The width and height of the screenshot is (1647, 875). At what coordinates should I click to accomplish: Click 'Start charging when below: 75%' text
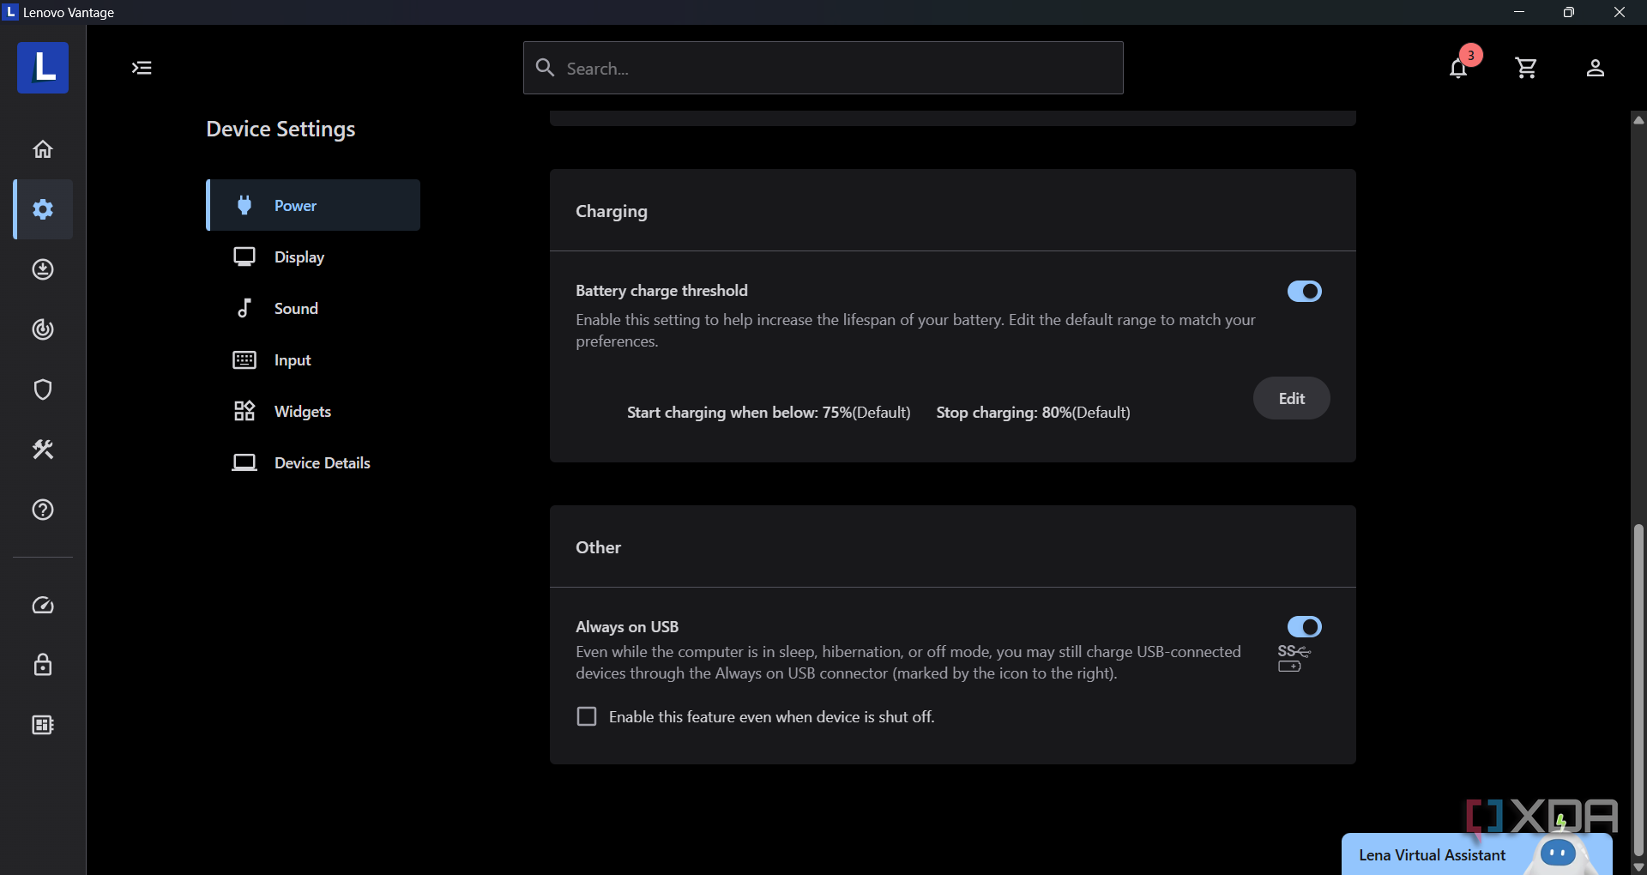(x=739, y=413)
